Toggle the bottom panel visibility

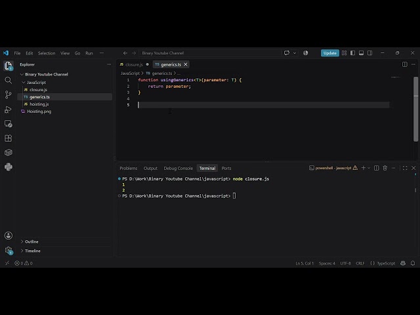point(362,53)
